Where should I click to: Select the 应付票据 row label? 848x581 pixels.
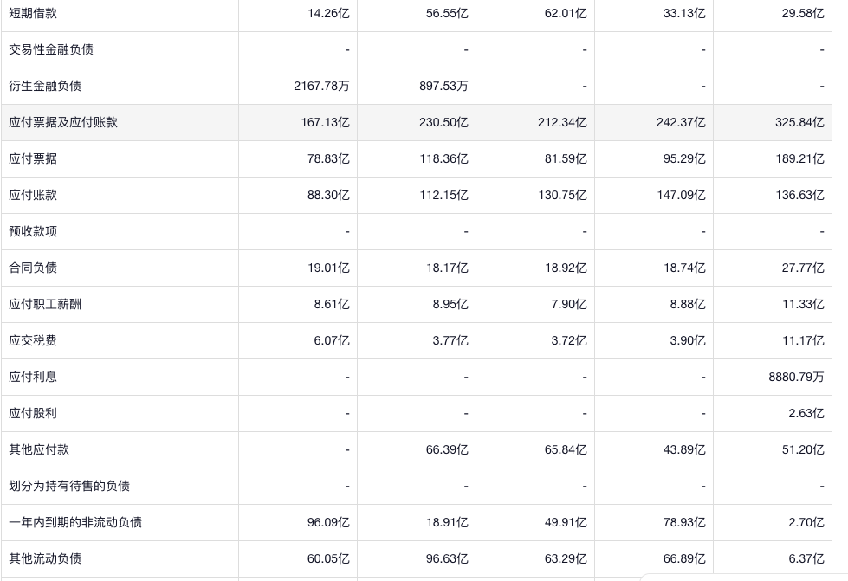(33, 158)
